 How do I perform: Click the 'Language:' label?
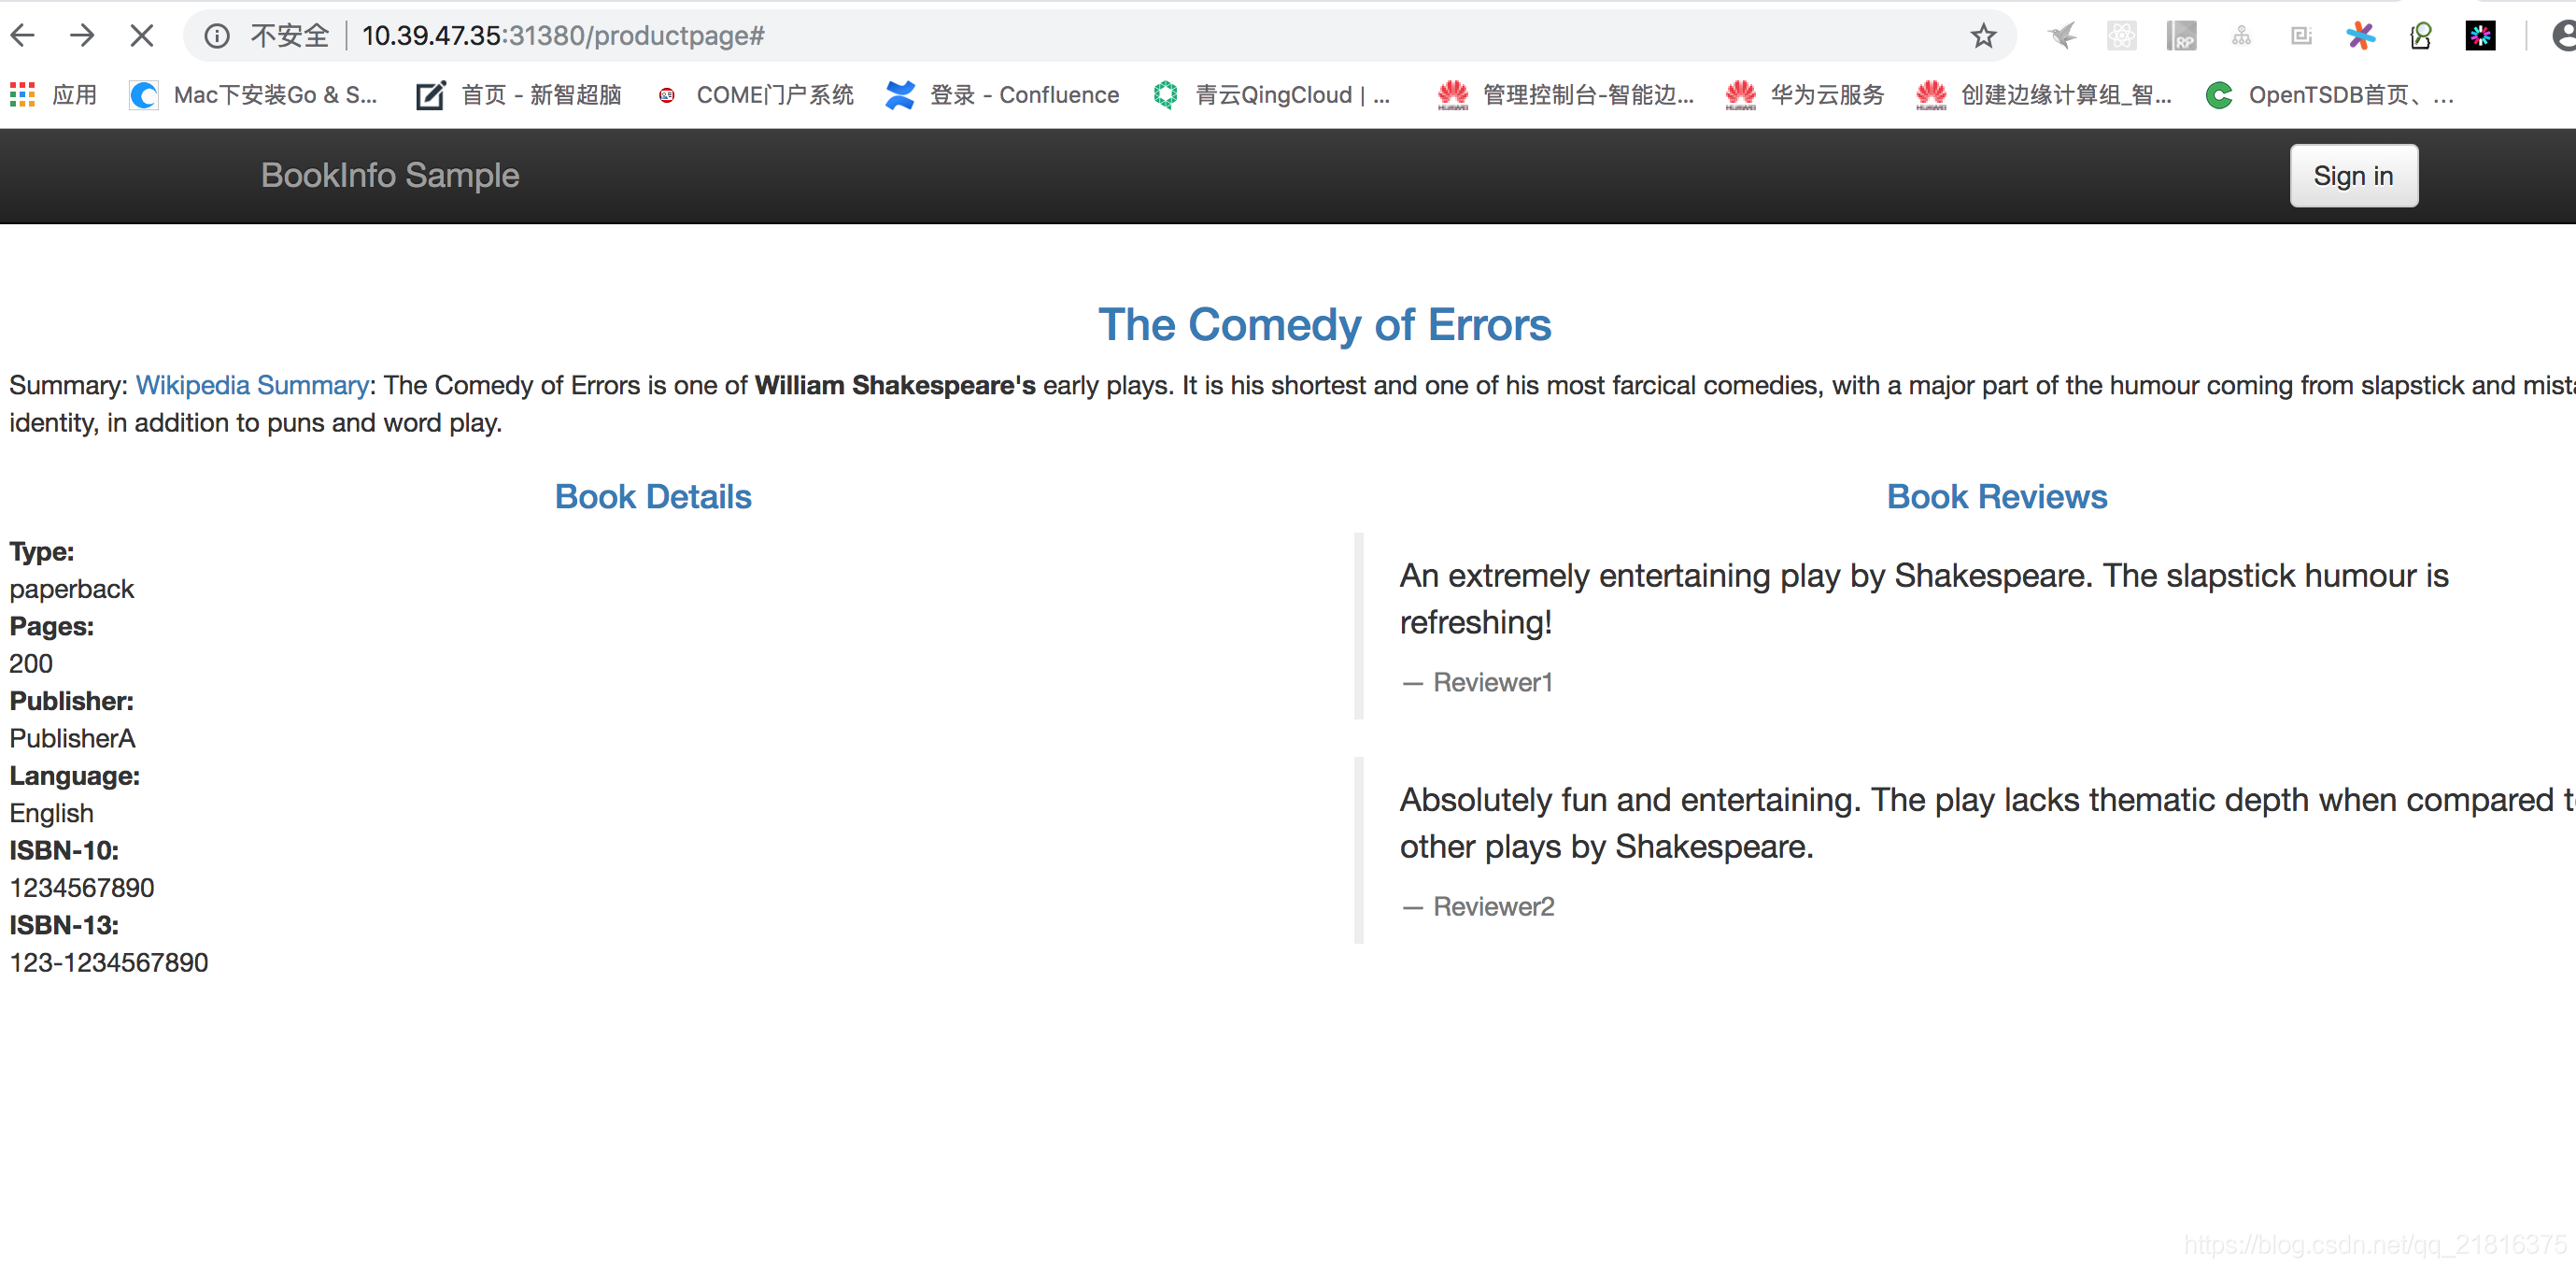click(x=75, y=776)
